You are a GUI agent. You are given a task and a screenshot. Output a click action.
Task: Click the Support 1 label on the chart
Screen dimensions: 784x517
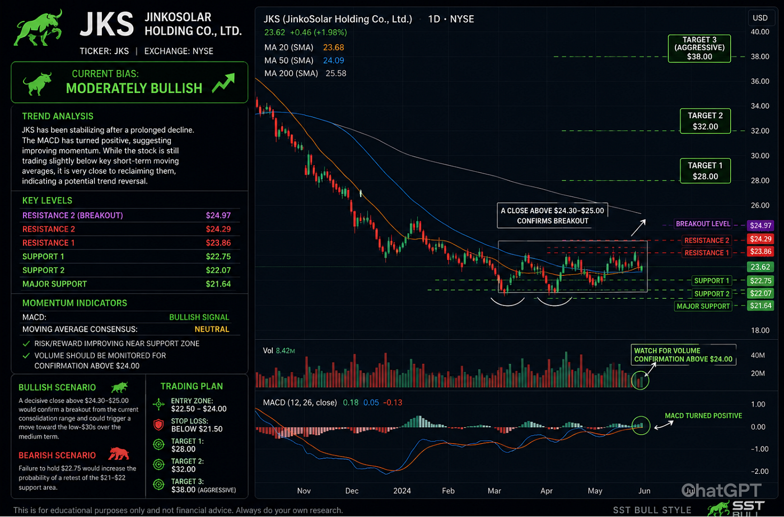(711, 281)
